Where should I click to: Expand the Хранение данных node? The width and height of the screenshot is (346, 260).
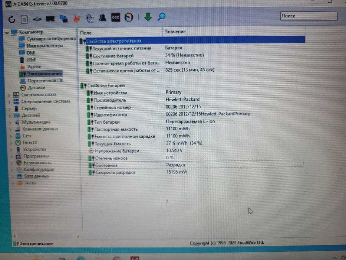point(11,129)
